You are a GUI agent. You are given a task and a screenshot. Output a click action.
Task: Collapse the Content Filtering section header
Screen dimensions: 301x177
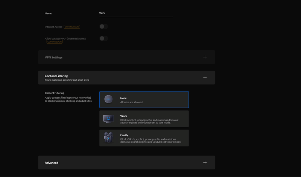[126, 78]
